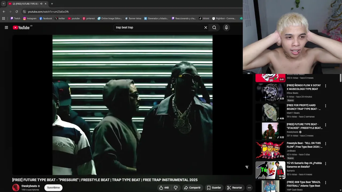Screen dimensions: 342x192
Task: Open the Generador y listado bookmark
Action: click(156, 18)
